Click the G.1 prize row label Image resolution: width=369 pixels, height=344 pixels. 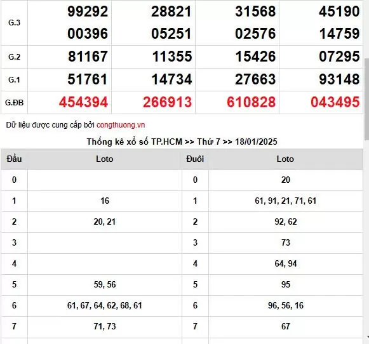(14, 80)
